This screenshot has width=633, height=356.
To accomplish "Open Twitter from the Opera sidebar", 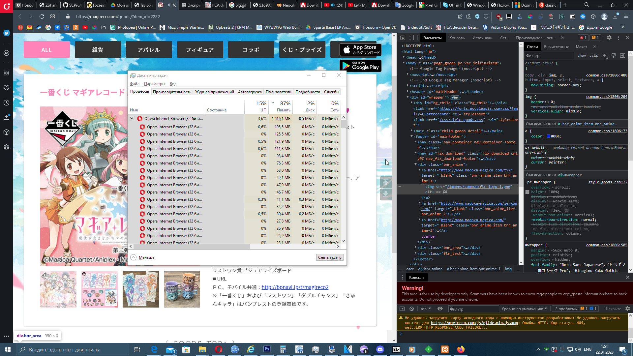I will pyautogui.click(x=6, y=33).
